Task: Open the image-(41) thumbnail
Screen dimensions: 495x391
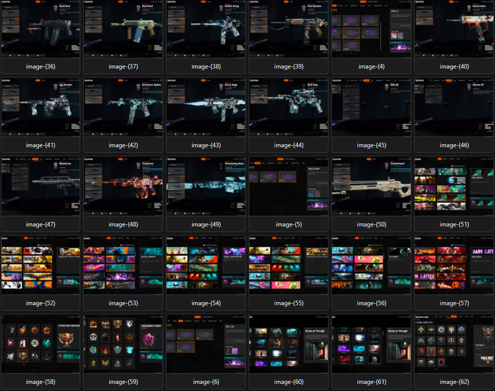Action: click(41, 107)
